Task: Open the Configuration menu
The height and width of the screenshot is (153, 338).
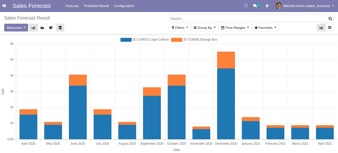Action: click(x=124, y=6)
